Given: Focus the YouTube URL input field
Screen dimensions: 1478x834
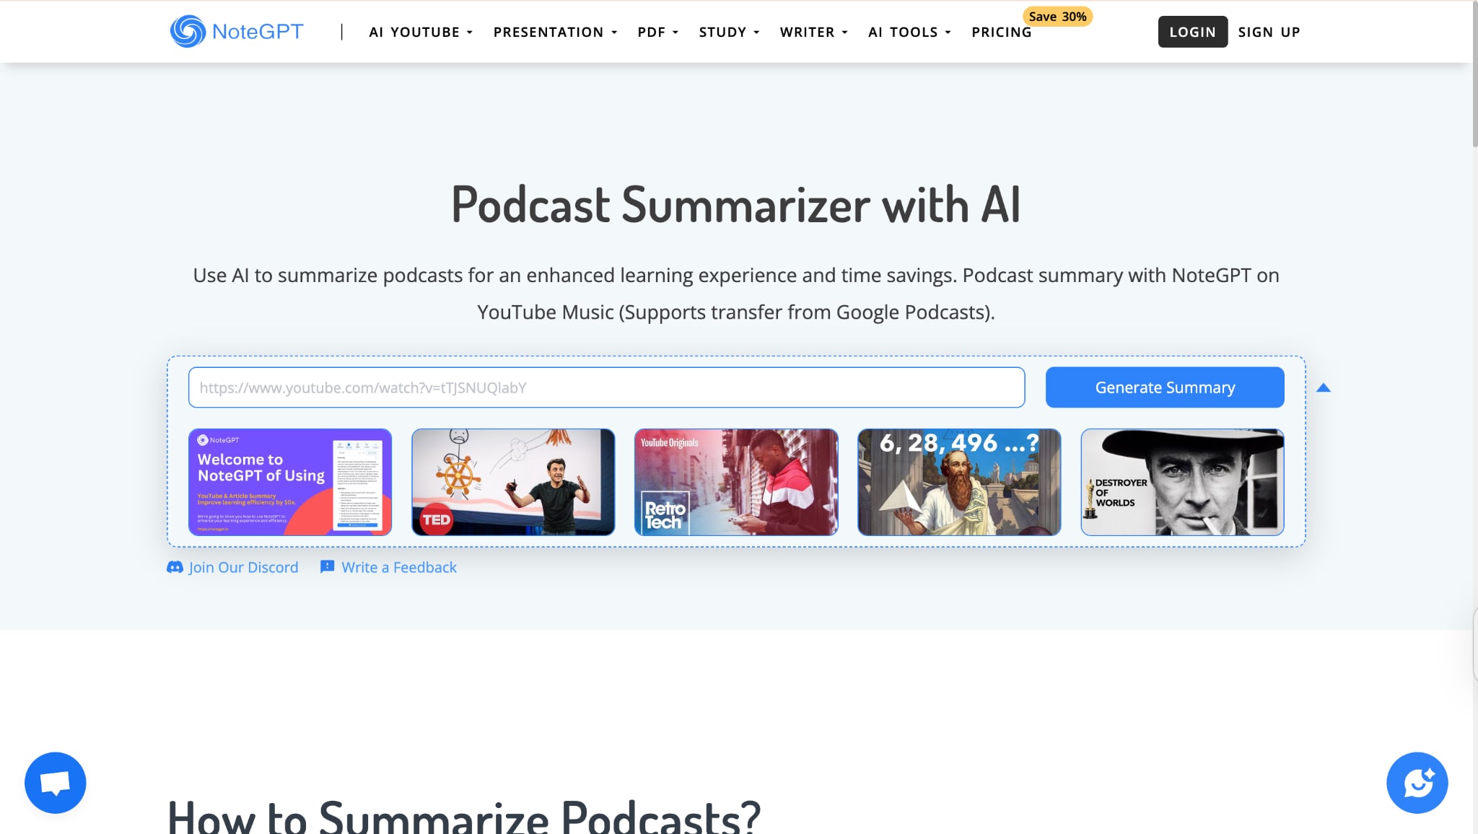Looking at the screenshot, I should (606, 387).
